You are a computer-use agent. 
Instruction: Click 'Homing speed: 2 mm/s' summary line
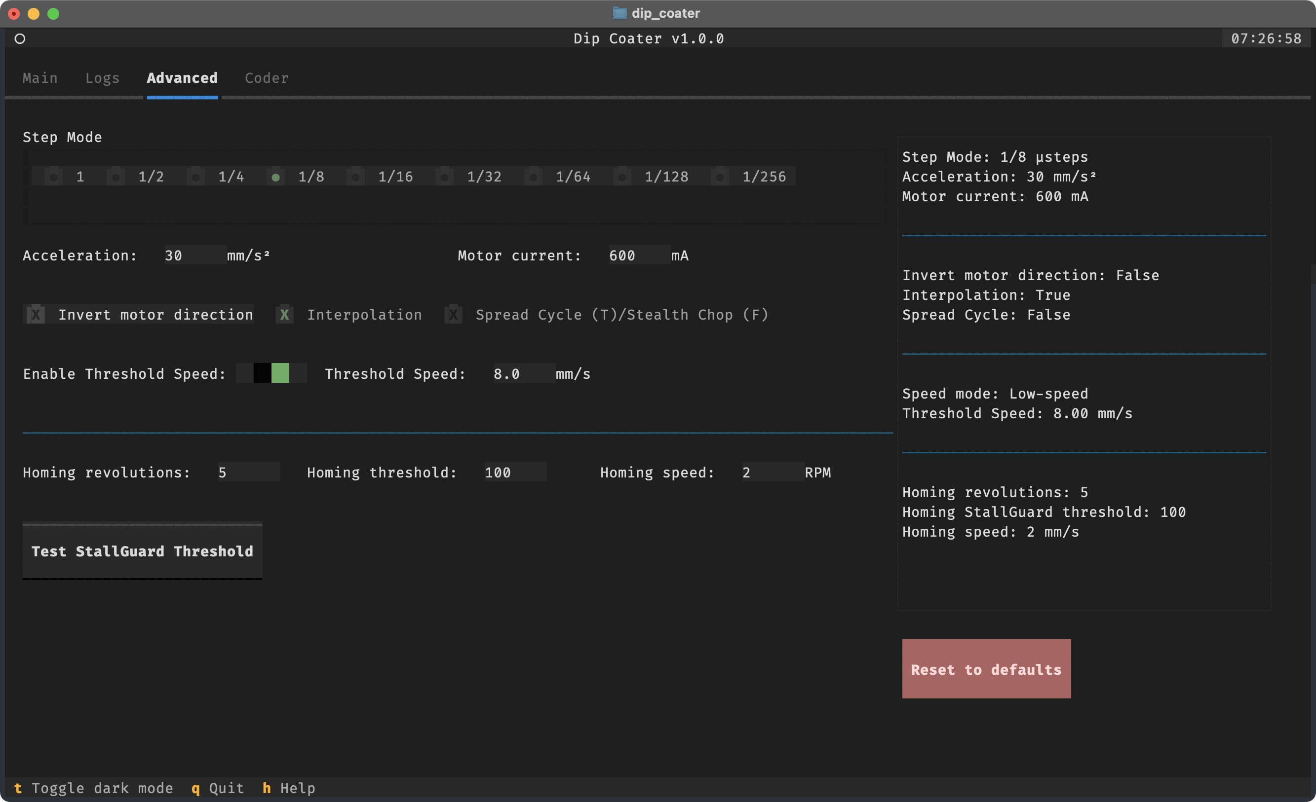tap(991, 532)
